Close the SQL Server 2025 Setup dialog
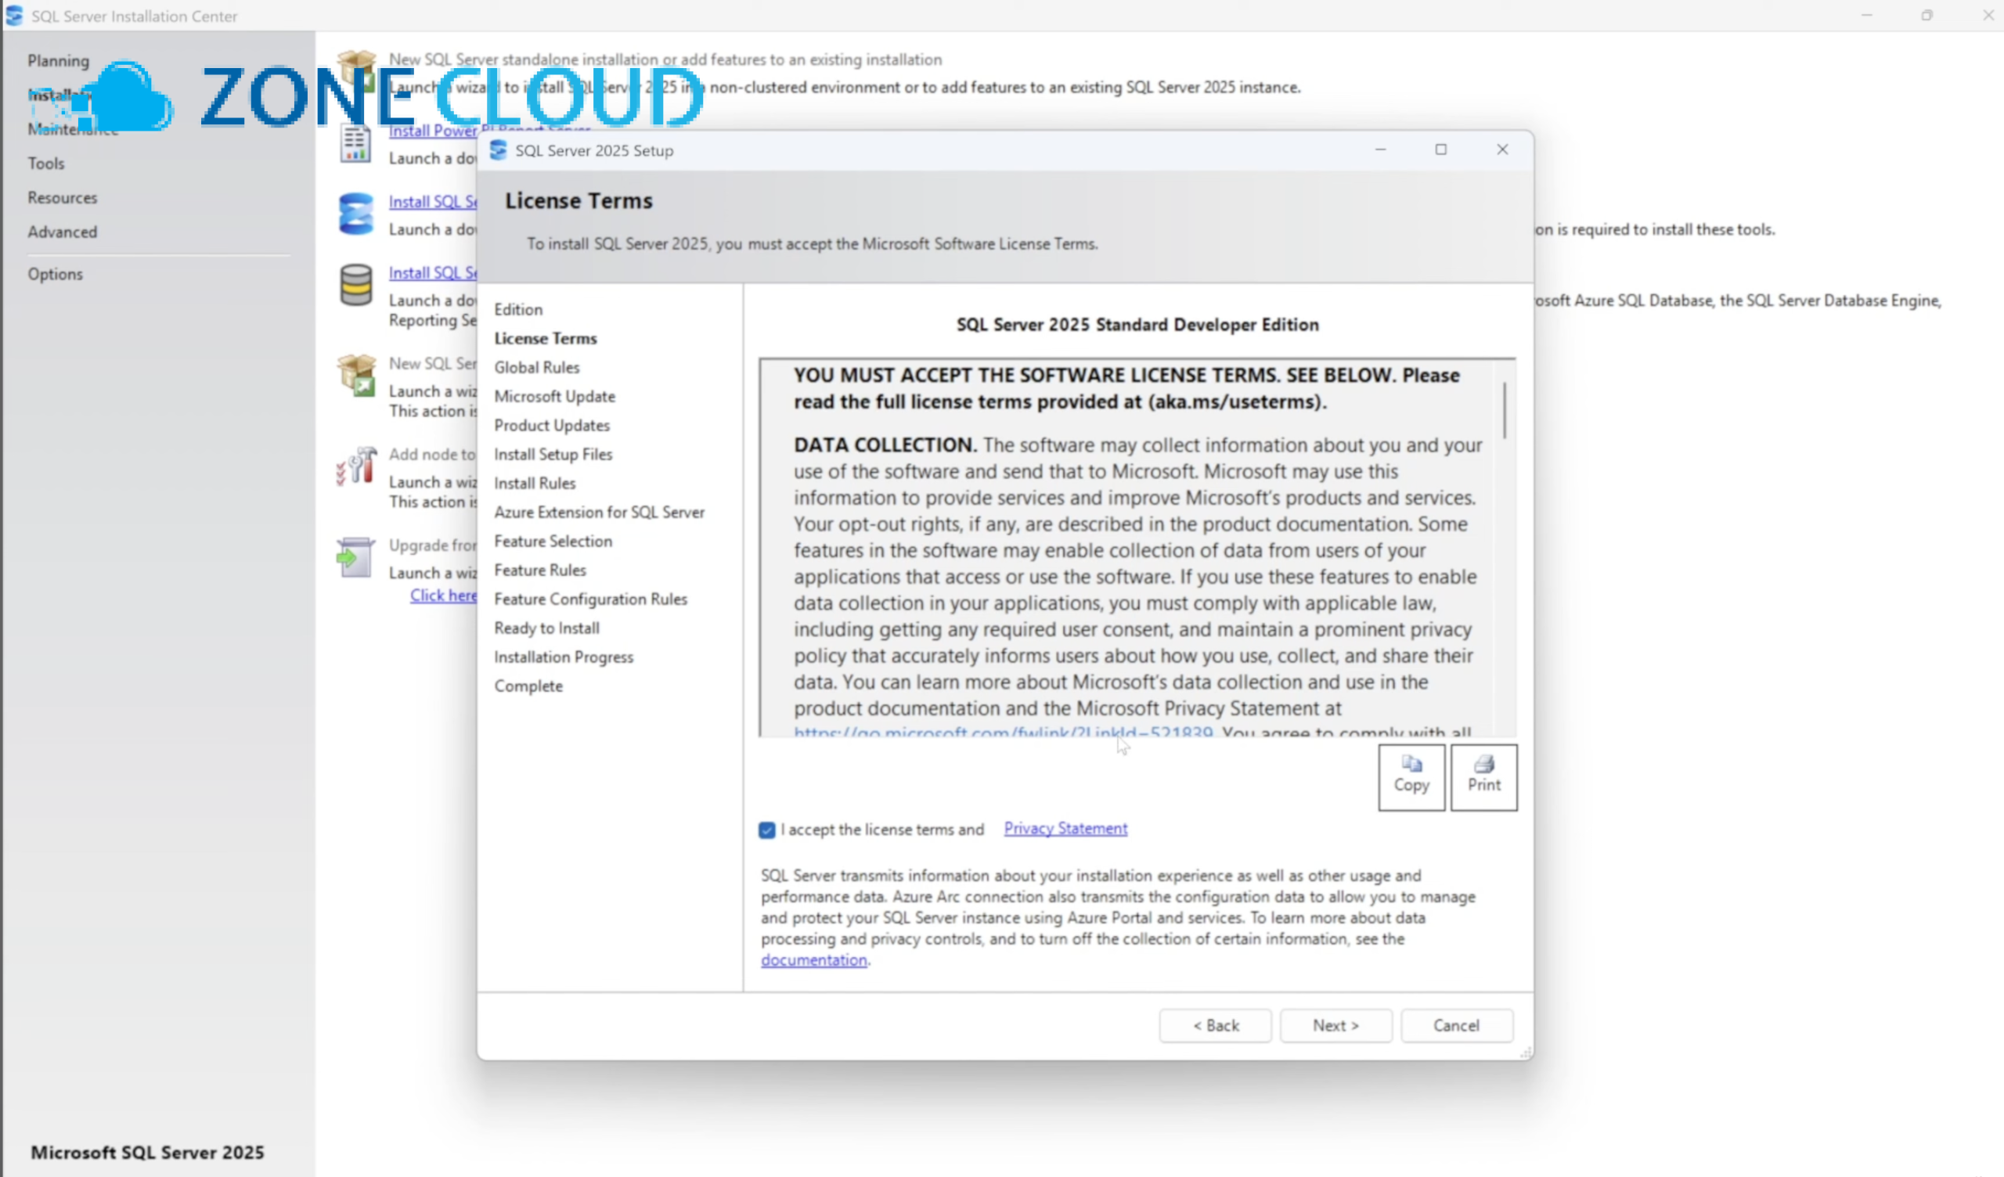2004x1177 pixels. point(1502,149)
